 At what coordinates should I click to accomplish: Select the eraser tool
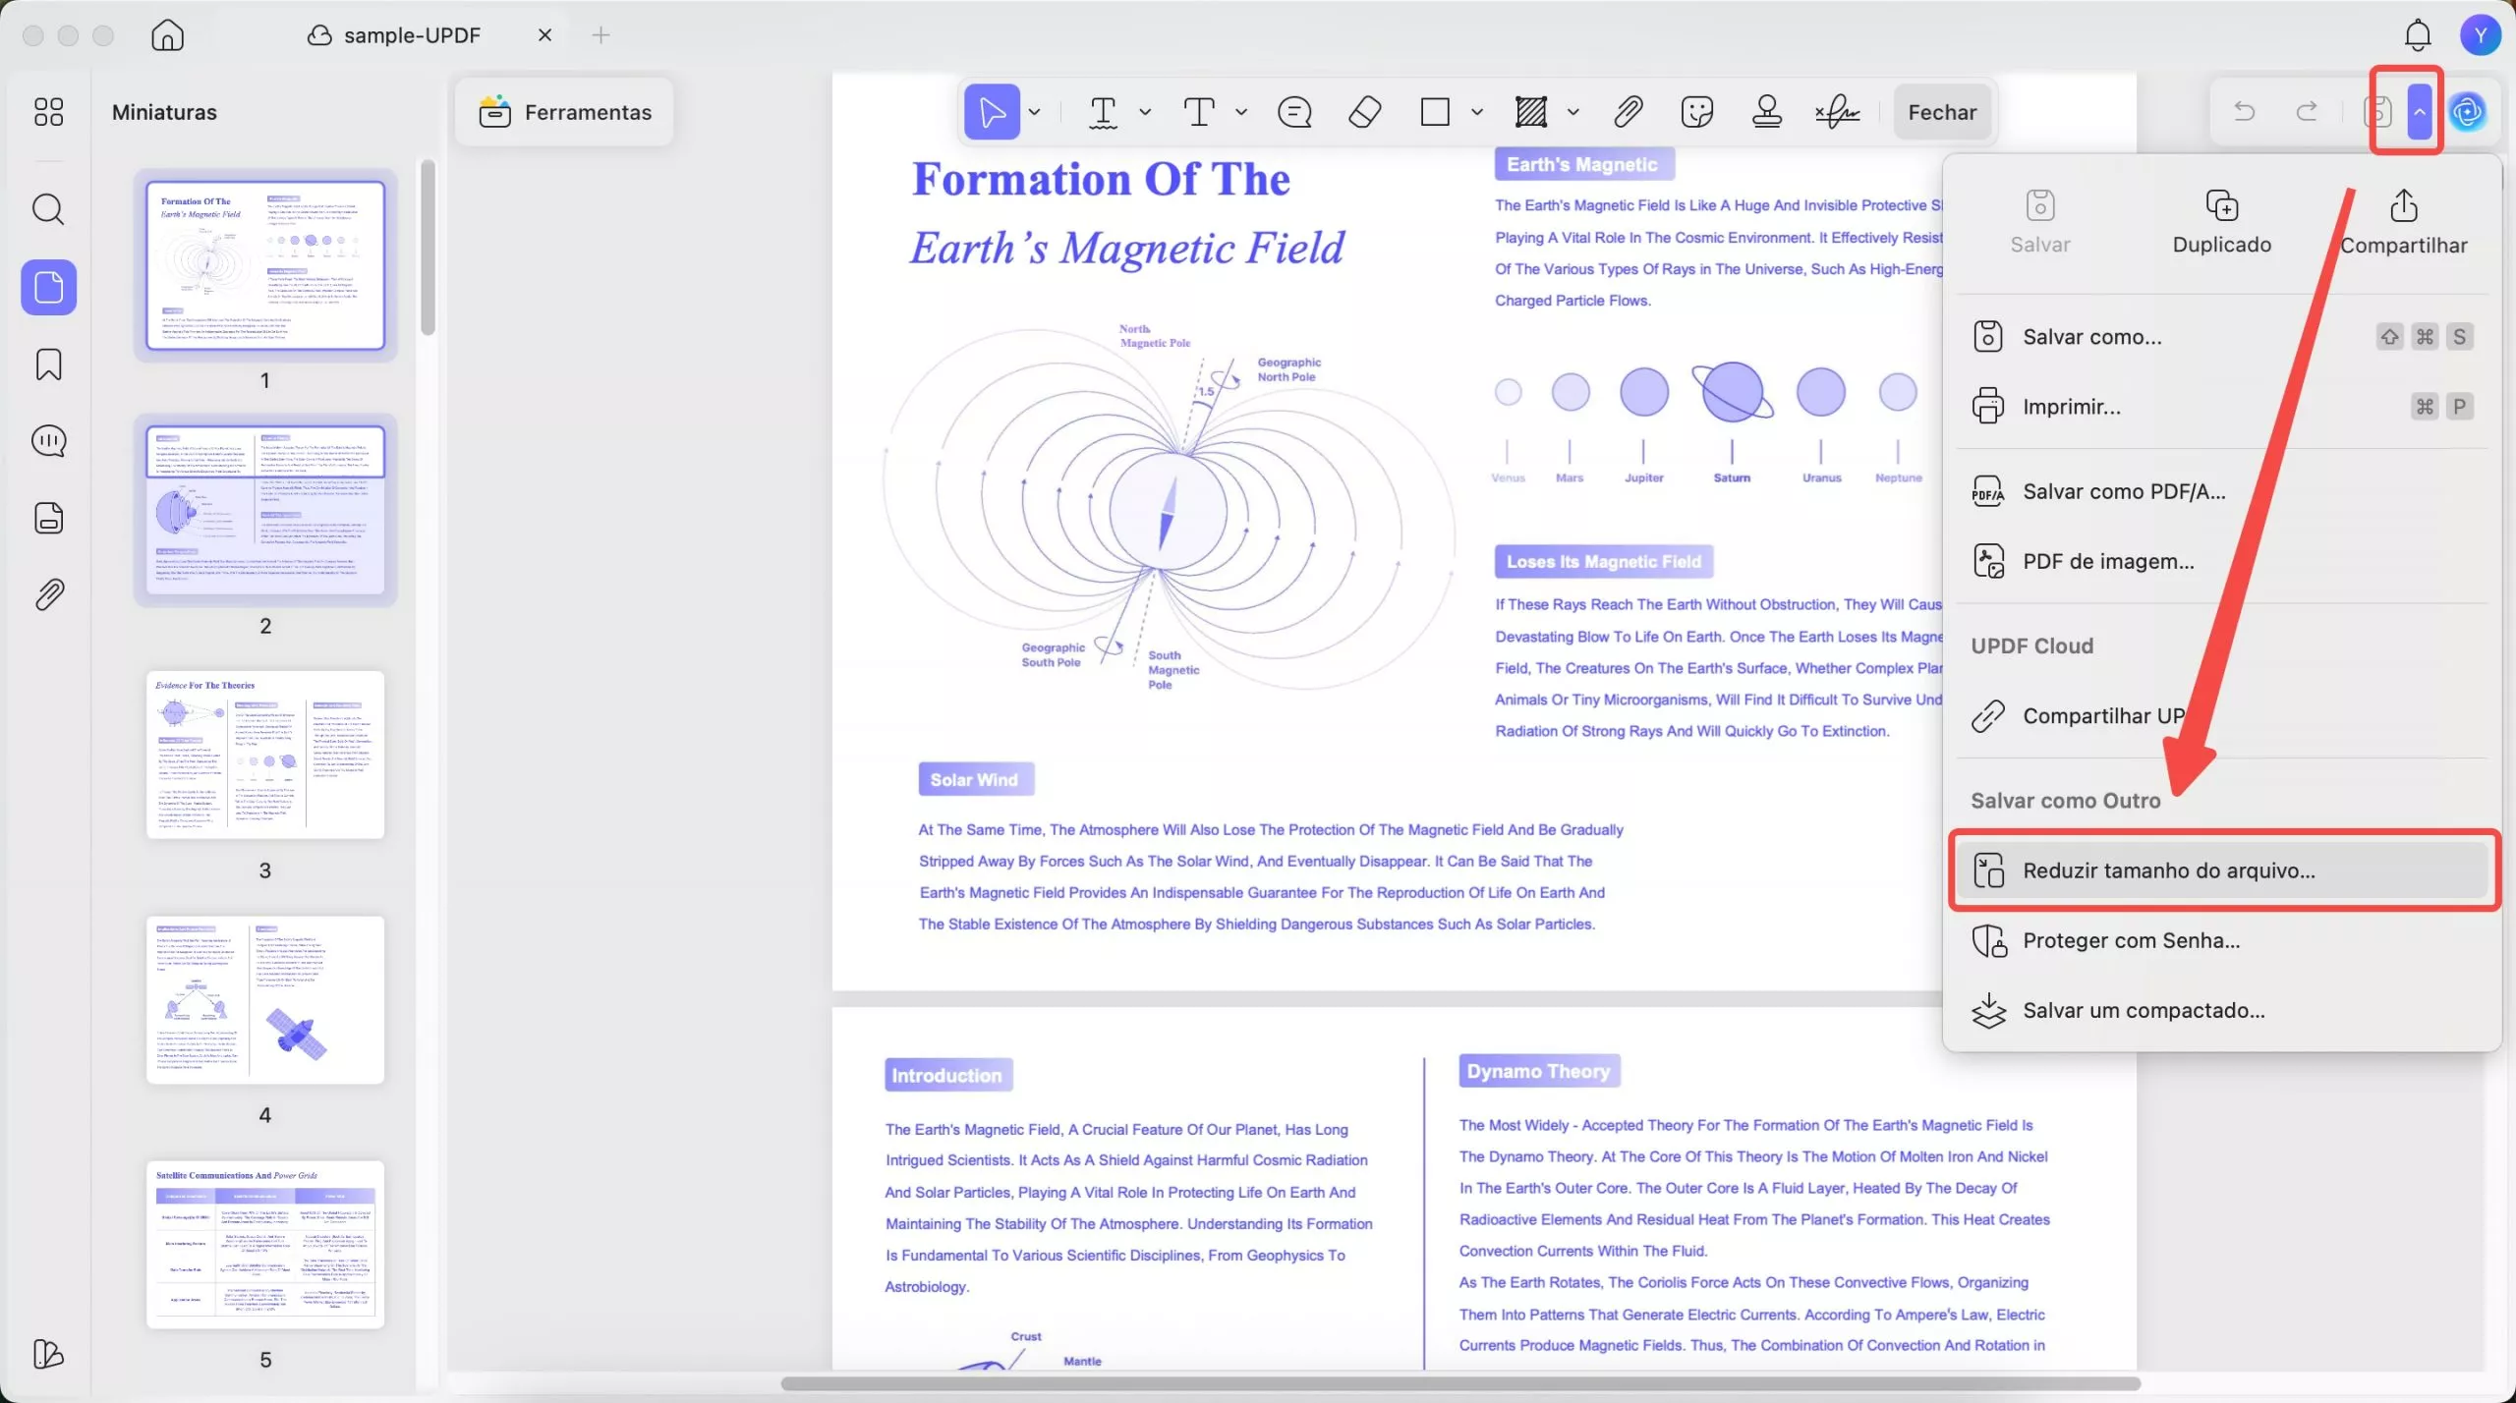coord(1364,112)
